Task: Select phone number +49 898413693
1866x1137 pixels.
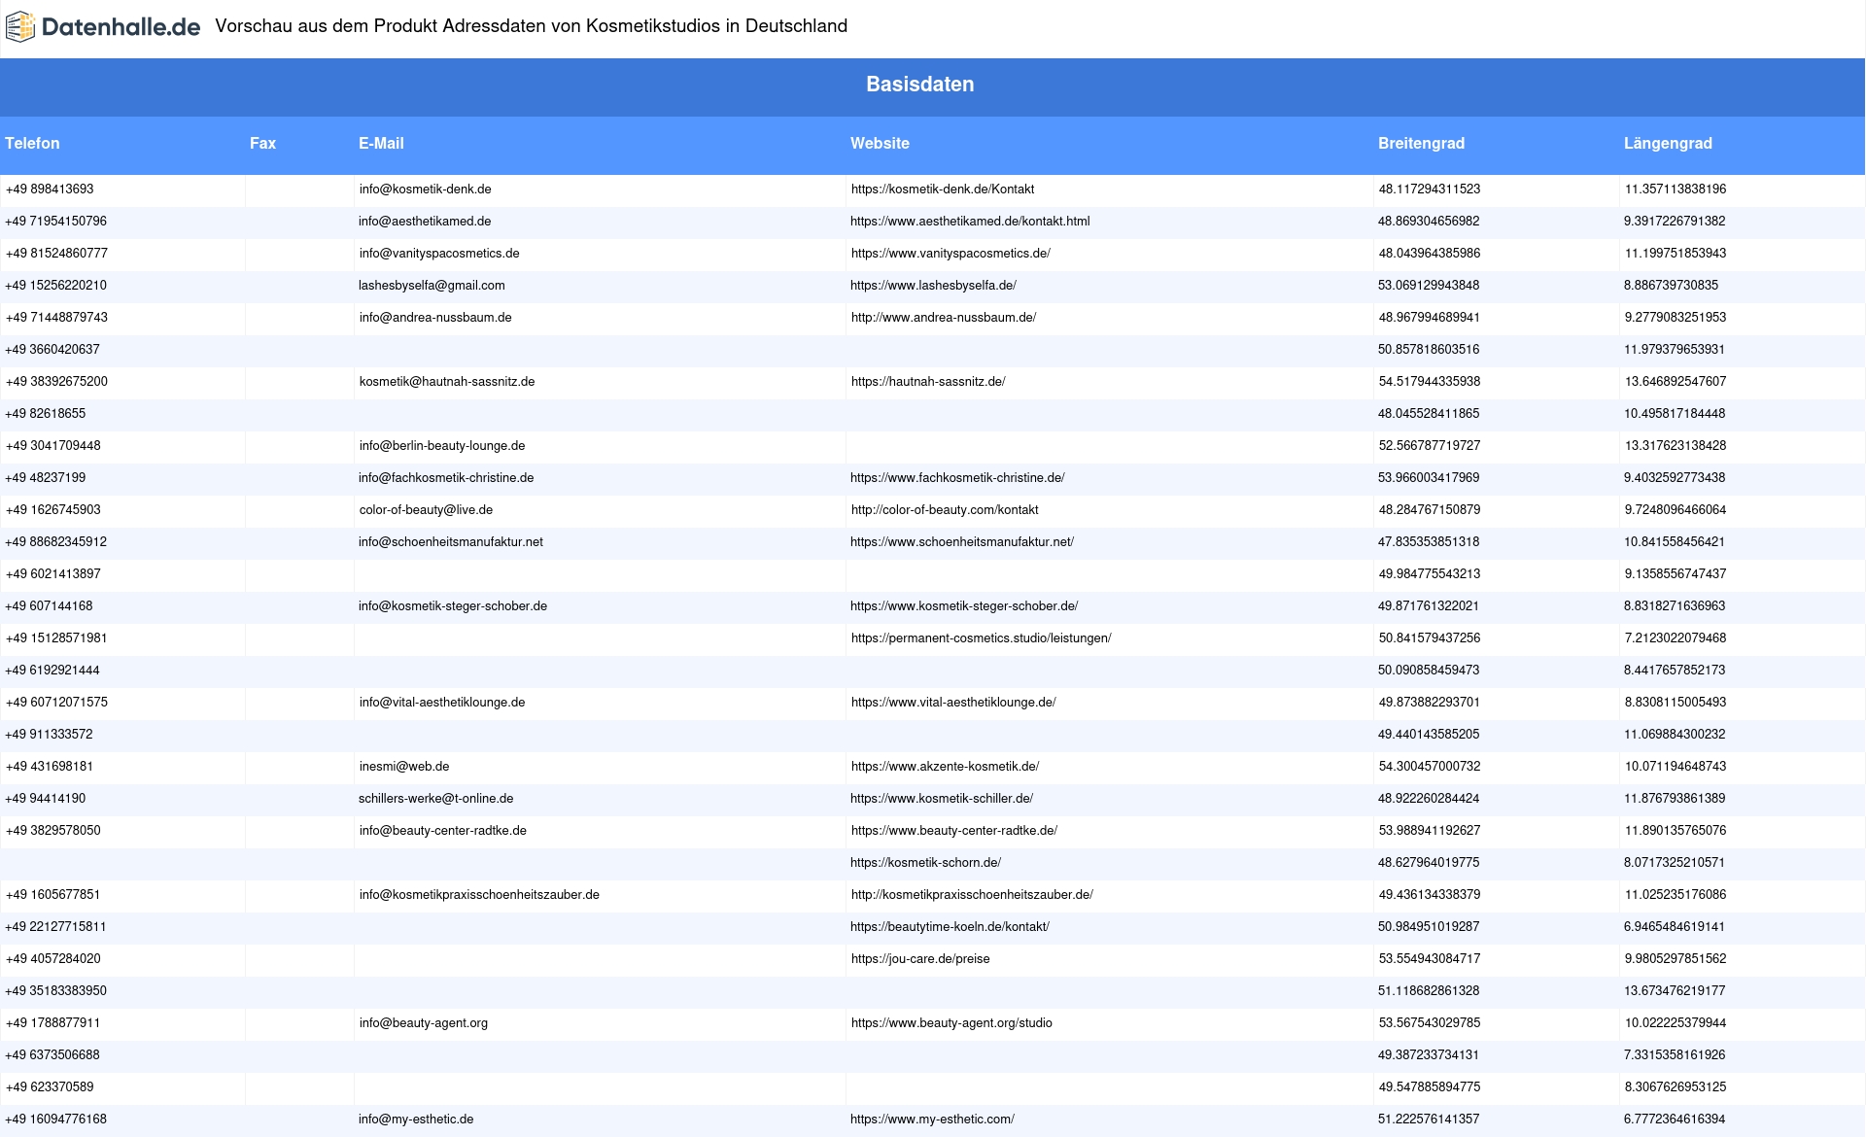Action: (50, 189)
